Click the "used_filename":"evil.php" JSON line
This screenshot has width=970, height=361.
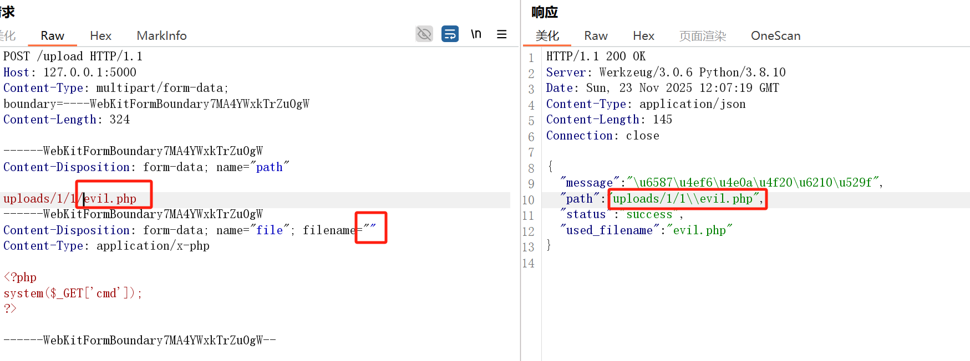pyautogui.click(x=646, y=230)
